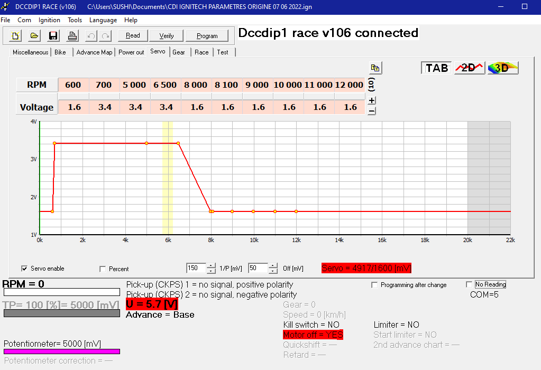The image size is (541, 370).
Task: Open the File menu
Action: point(5,20)
